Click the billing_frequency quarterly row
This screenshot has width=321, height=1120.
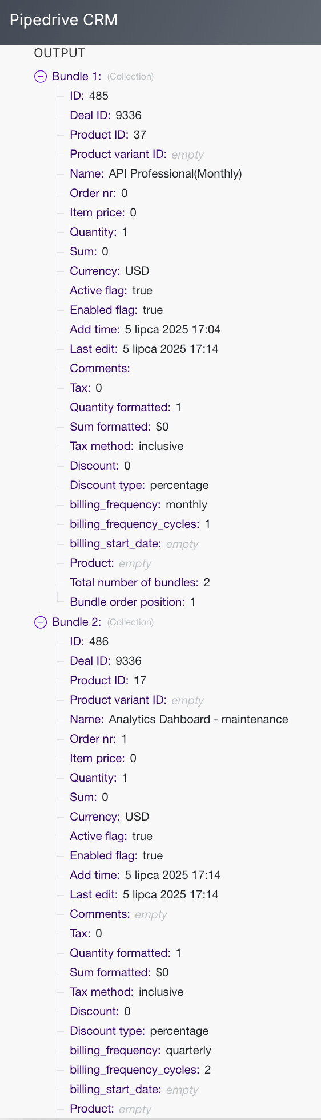point(141,1050)
